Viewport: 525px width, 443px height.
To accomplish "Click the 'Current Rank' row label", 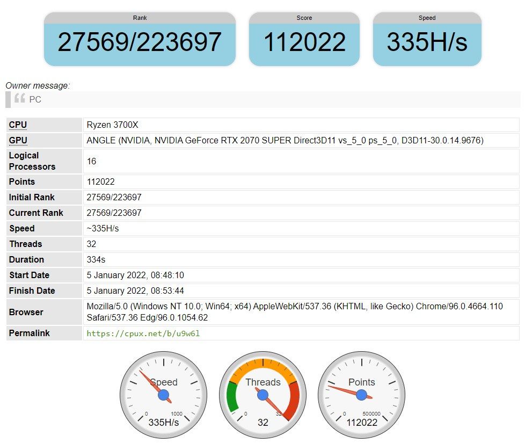I will click(36, 213).
